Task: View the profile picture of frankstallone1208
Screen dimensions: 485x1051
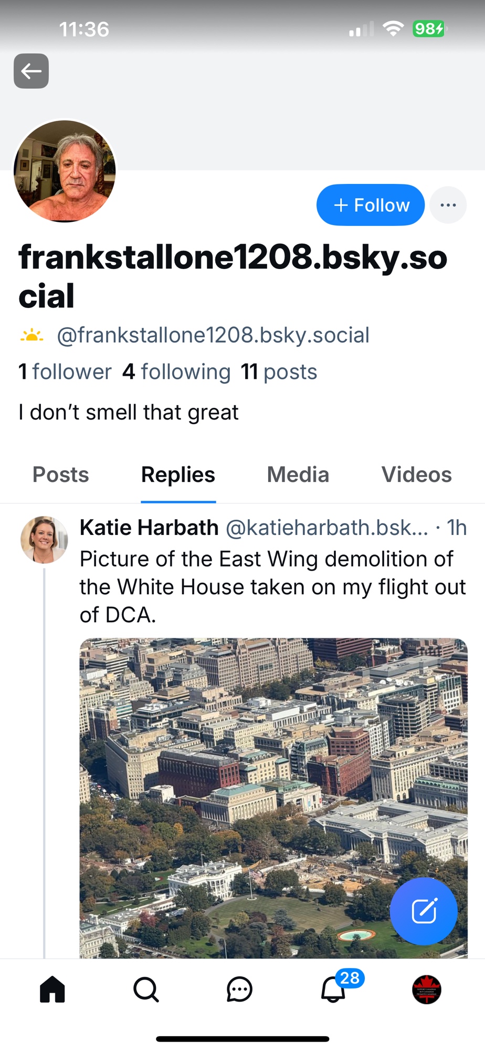Action: tap(65, 171)
